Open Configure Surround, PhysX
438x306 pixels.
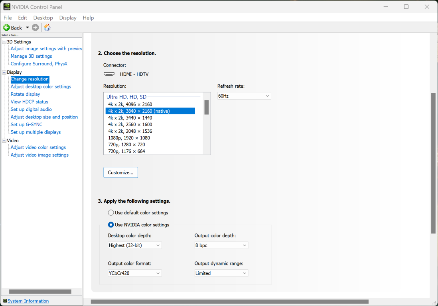coord(39,64)
